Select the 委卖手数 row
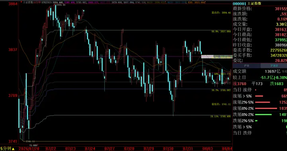Screen dimensions: 287x151 [260, 50]
